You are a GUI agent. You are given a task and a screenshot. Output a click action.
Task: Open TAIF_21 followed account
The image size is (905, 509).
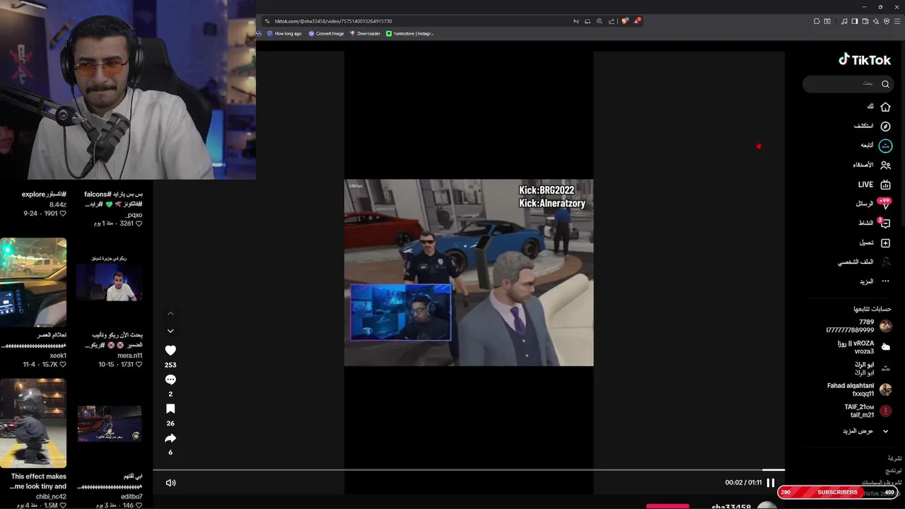(x=868, y=411)
